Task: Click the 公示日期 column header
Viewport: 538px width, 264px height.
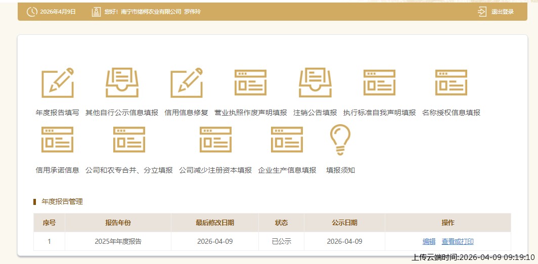Action: [344, 223]
